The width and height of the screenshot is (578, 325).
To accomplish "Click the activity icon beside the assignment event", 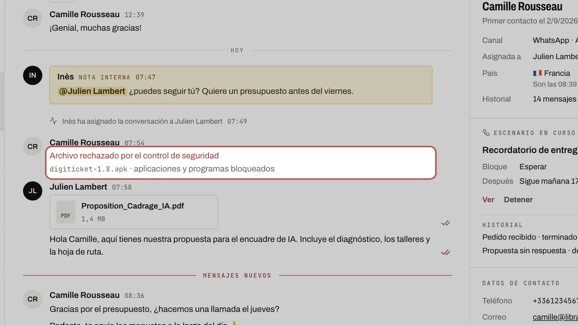I will (54, 121).
